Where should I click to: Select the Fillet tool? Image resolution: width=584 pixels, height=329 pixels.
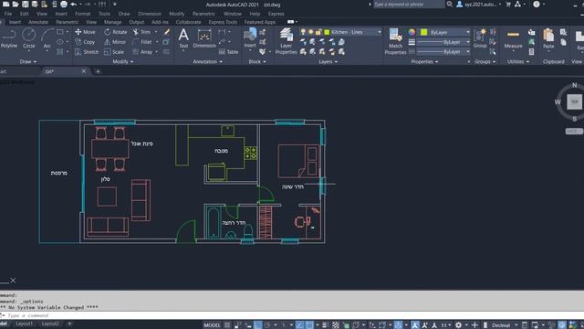coord(142,42)
